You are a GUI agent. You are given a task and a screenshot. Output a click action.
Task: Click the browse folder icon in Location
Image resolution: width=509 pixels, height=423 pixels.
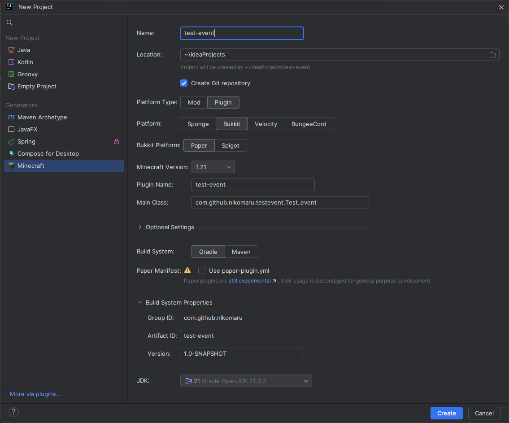(x=492, y=55)
